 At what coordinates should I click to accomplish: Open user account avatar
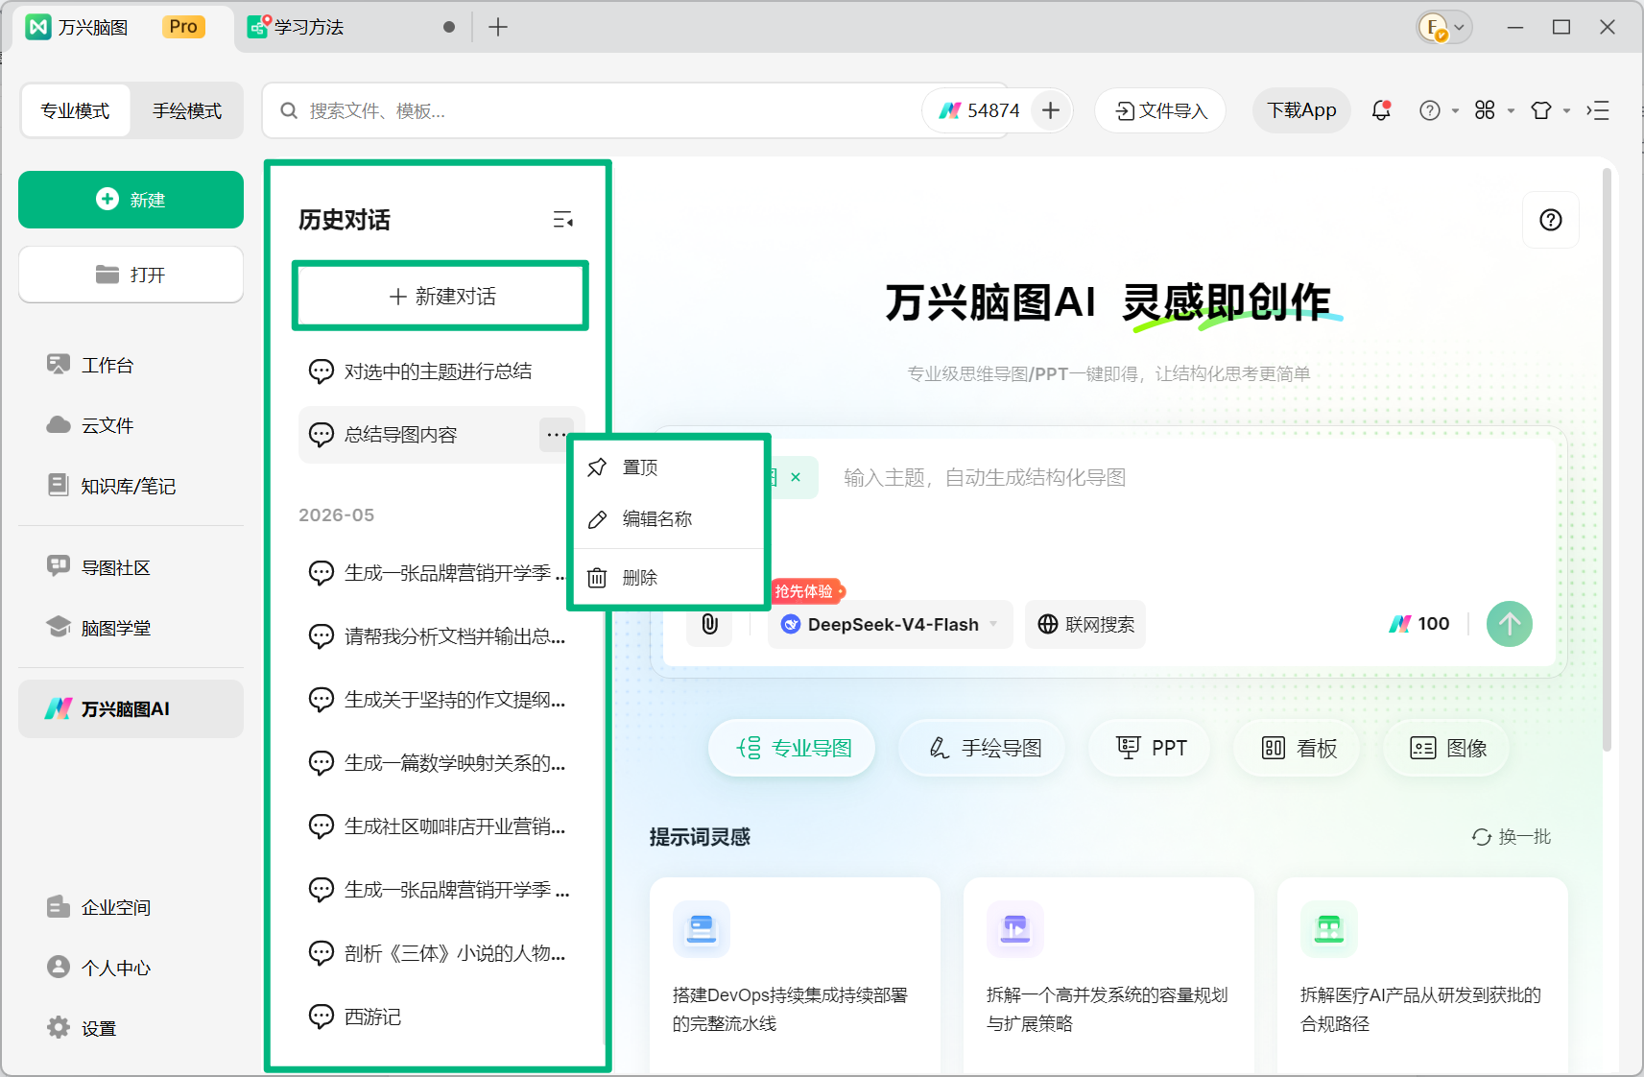[1433, 27]
